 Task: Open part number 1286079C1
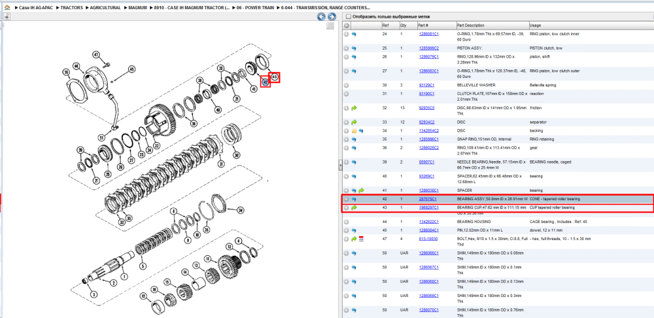pos(429,56)
